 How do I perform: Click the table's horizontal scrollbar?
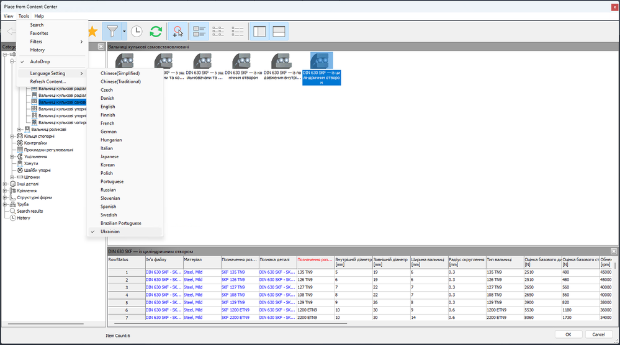tap(227, 323)
